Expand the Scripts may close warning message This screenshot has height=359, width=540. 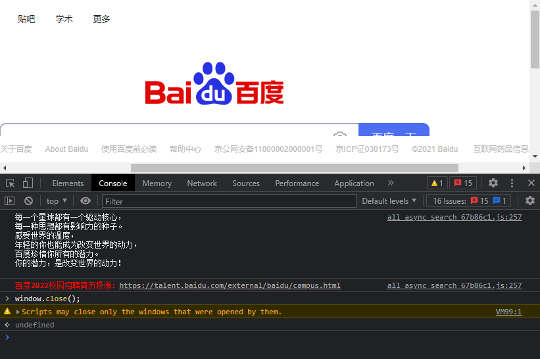tap(18, 312)
